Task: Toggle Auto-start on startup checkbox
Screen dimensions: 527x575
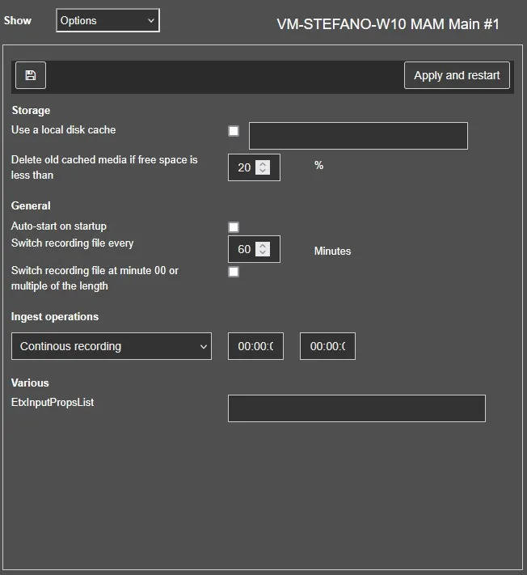Action: tap(234, 227)
